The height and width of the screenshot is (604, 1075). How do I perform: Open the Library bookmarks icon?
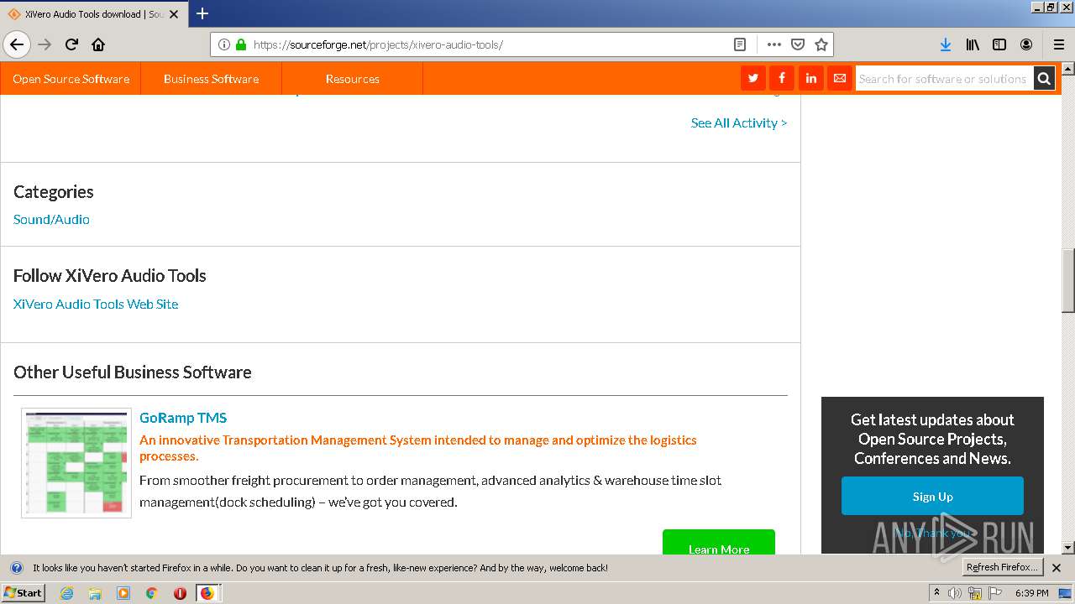coord(973,44)
